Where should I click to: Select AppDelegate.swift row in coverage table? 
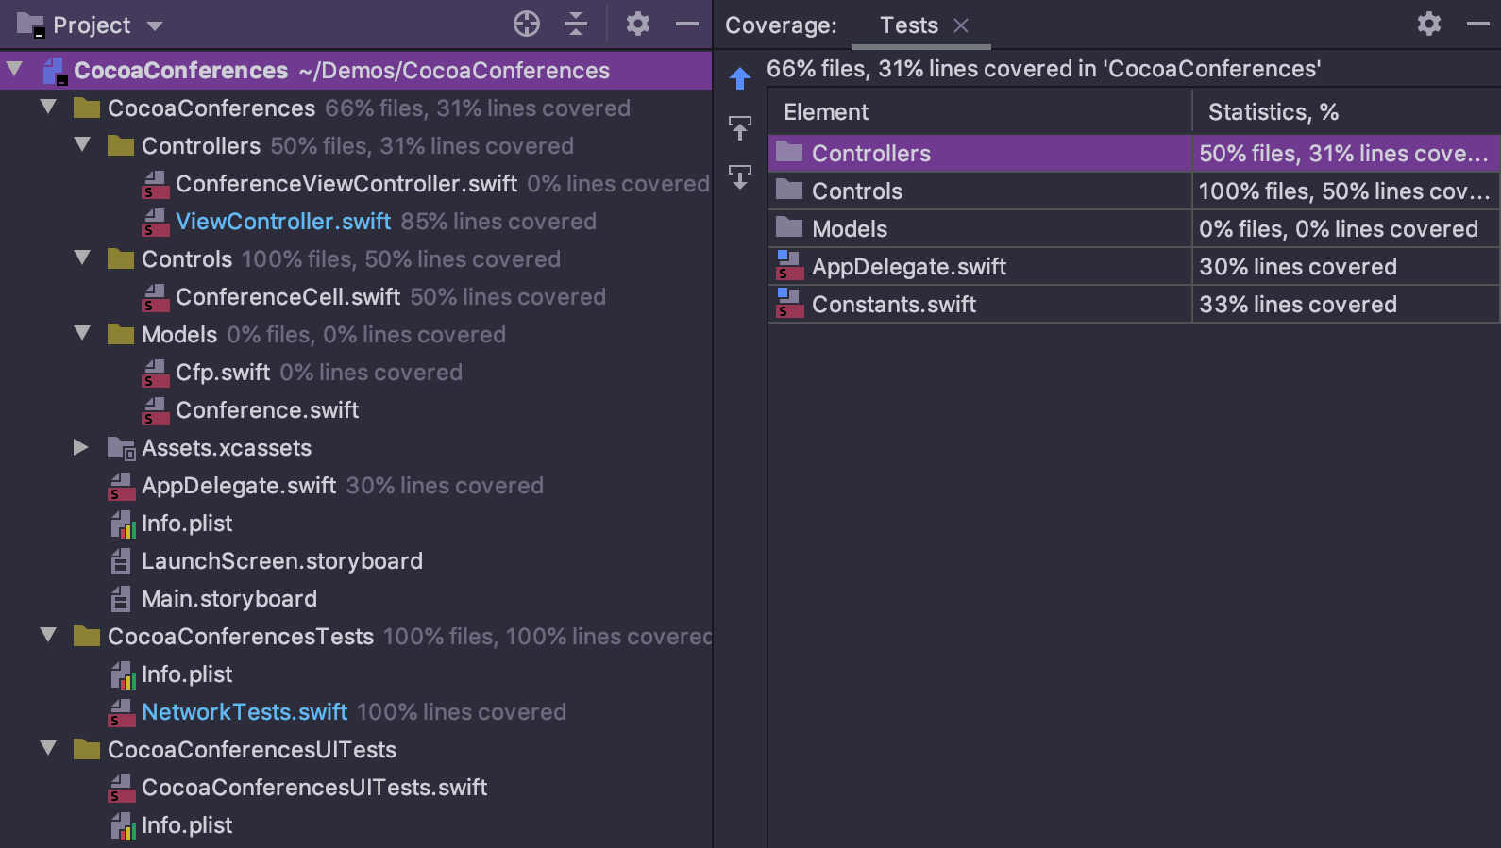coord(1134,266)
